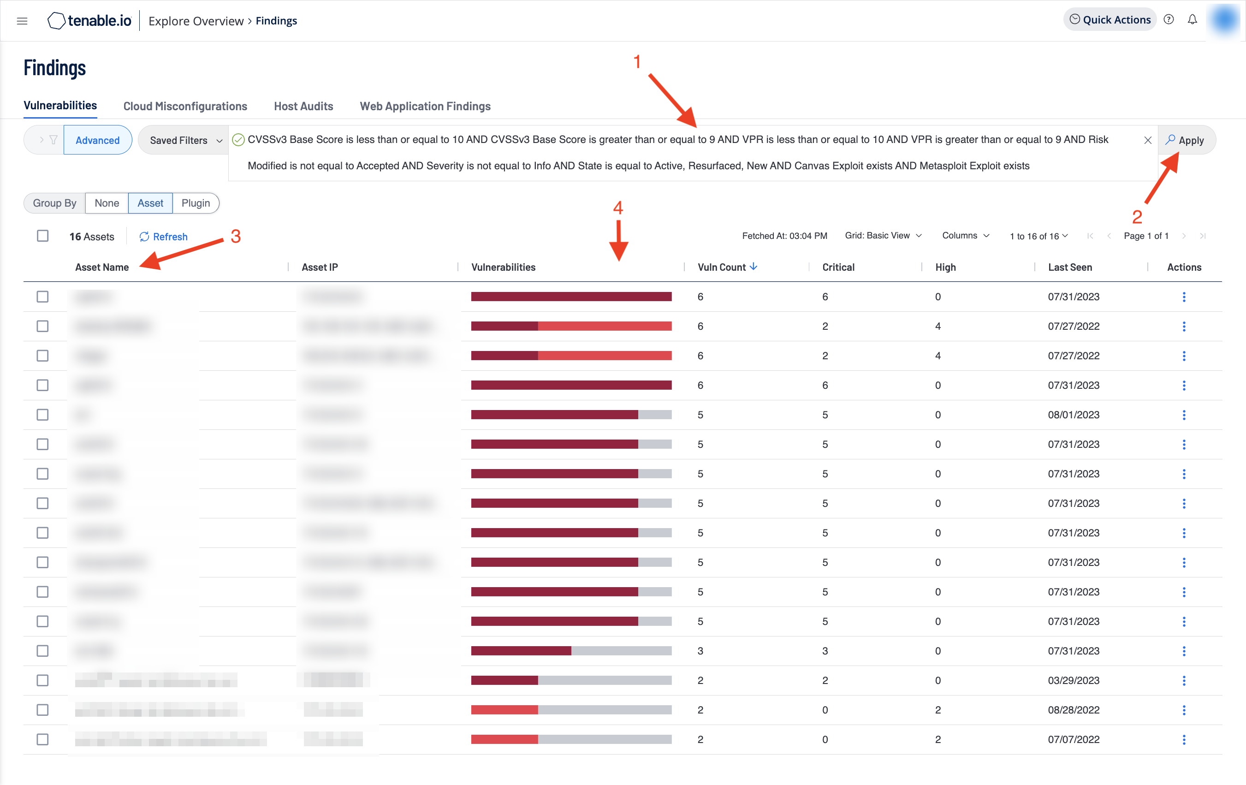This screenshot has width=1246, height=785.
Task: Open actions menu for 08/28/2022 row
Action: click(x=1184, y=709)
